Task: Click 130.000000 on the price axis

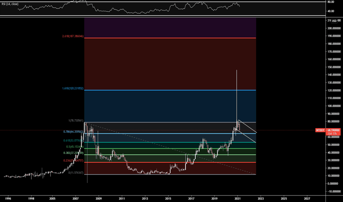Action: tap(334, 83)
